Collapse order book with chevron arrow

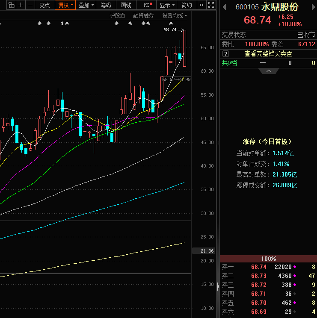(269, 71)
